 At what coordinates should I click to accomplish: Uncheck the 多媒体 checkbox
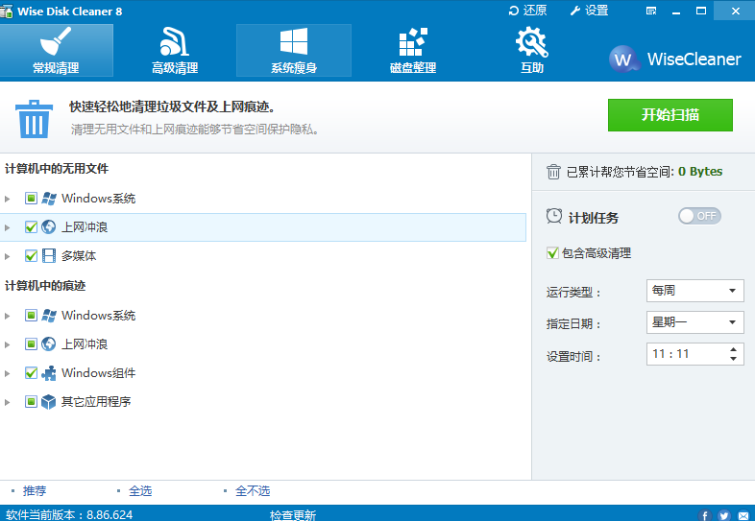click(x=31, y=256)
